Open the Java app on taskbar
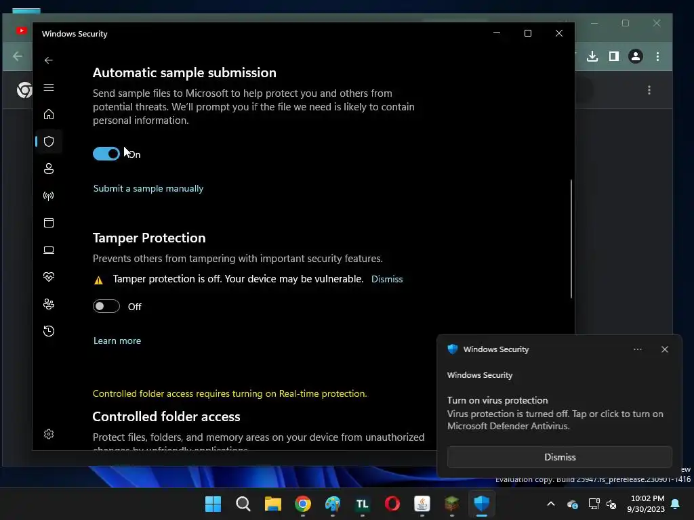694x520 pixels. [x=422, y=504]
